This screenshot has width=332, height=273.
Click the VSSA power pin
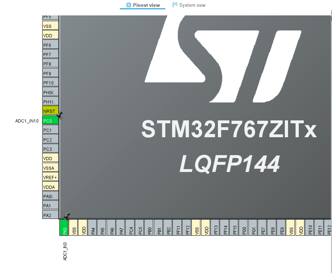pos(50,167)
